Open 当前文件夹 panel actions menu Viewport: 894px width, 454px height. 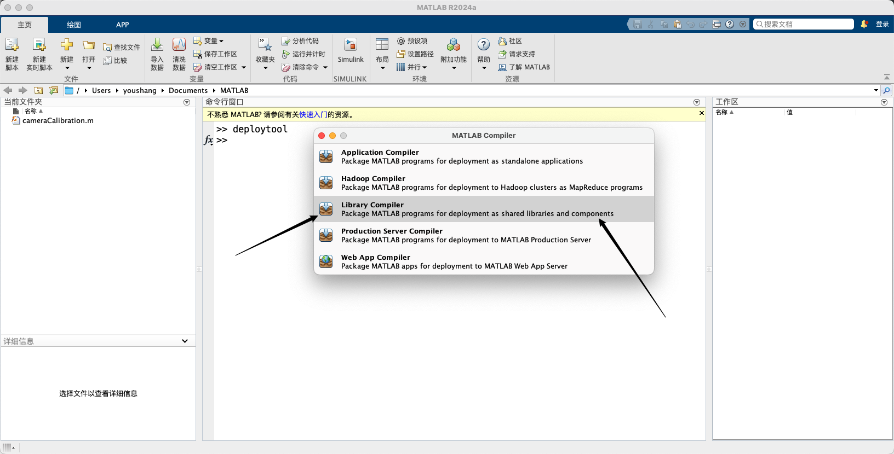187,102
